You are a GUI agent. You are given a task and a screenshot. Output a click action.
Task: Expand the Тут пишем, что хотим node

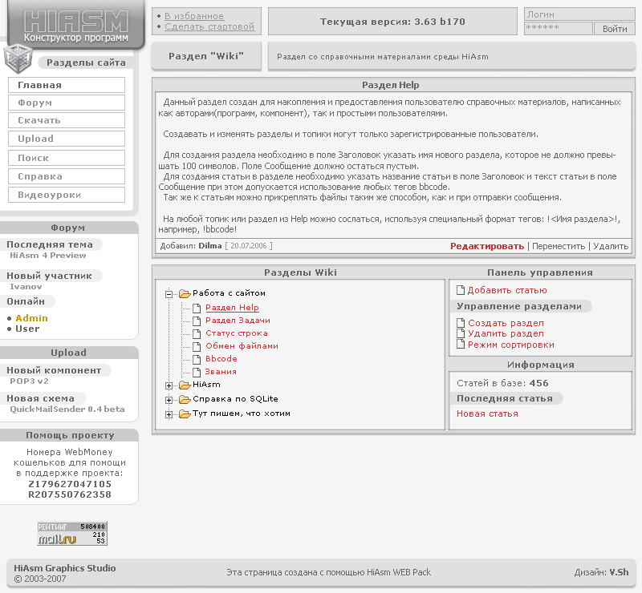tap(169, 414)
